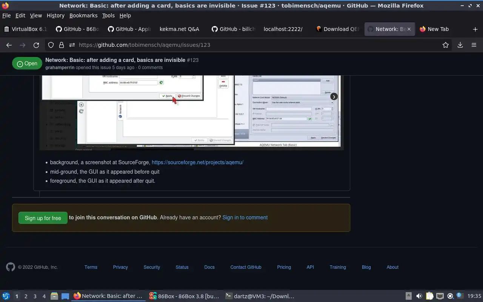Click Sign up for free button
483x302 pixels.
click(43, 218)
